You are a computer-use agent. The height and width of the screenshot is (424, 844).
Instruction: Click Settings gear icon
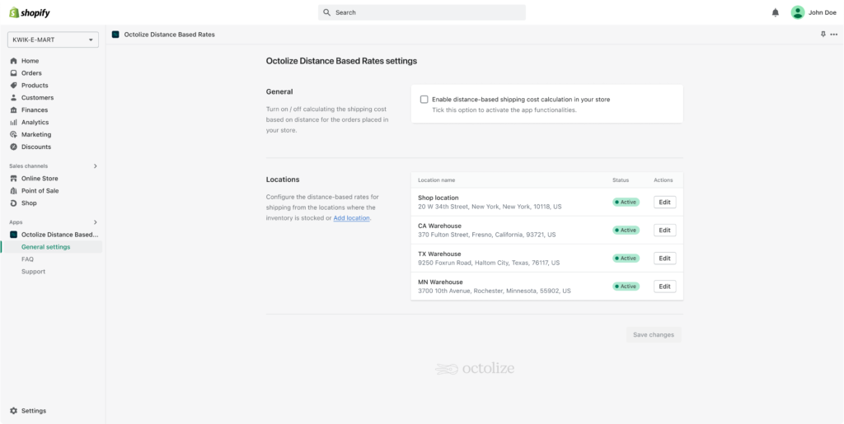pyautogui.click(x=14, y=411)
